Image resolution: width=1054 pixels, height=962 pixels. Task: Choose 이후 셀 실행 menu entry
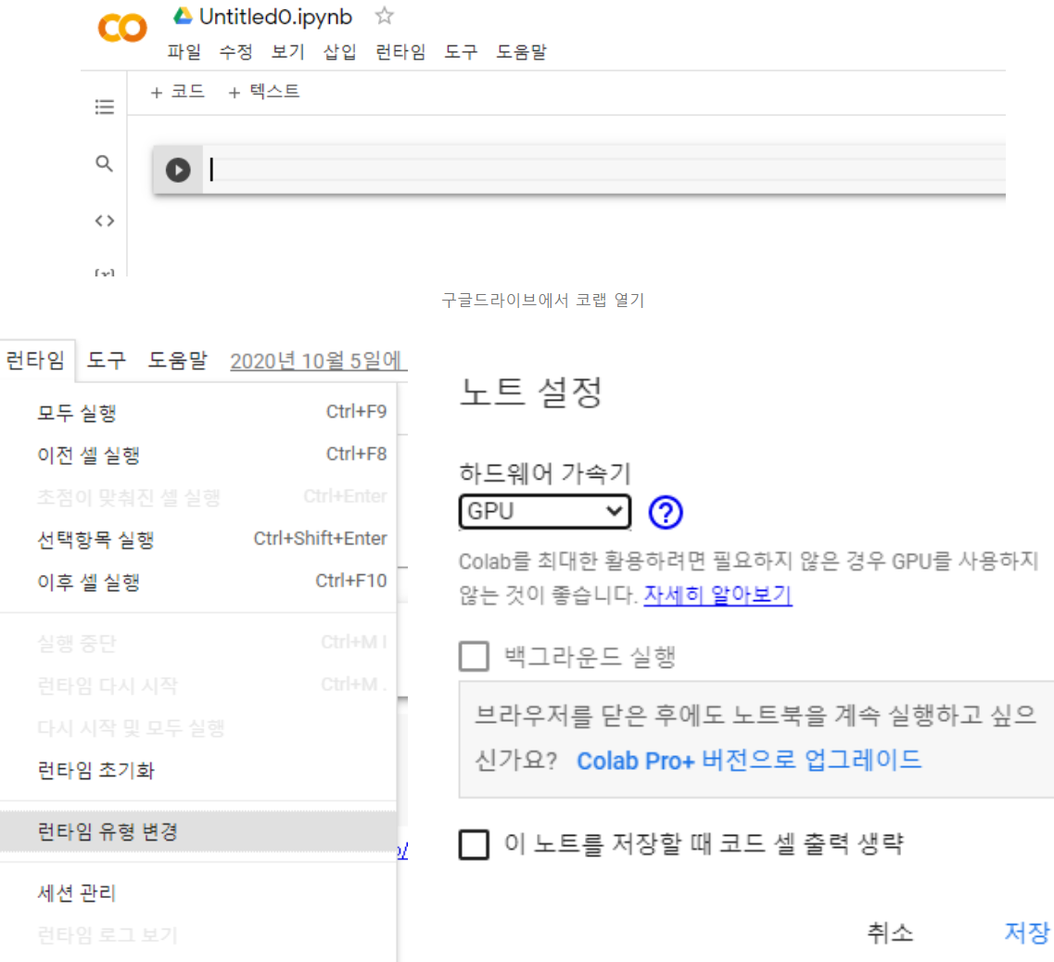198,582
